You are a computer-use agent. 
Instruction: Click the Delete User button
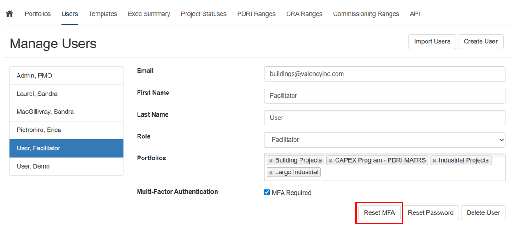(x=483, y=213)
